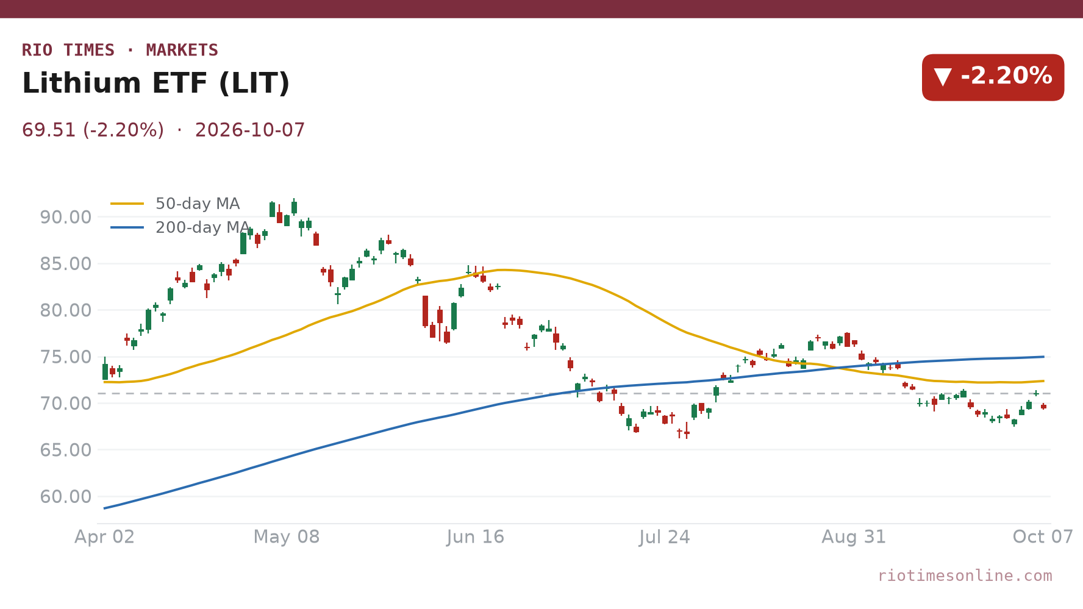Click the 'Apr 02' x-axis date label
Image resolution: width=1083 pixels, height=609 pixels.
coord(104,537)
